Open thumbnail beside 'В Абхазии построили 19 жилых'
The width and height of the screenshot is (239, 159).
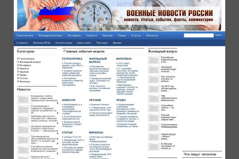(x=154, y=147)
